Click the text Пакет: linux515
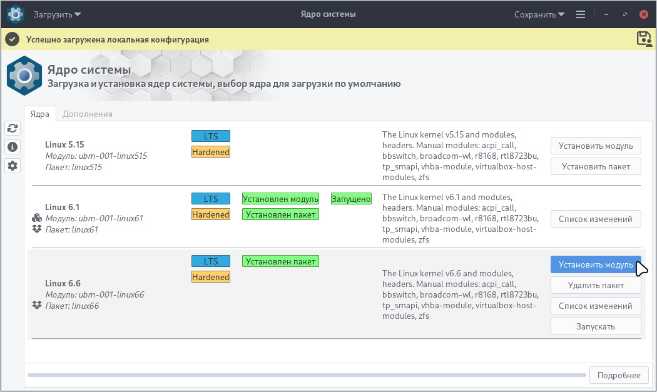The height and width of the screenshot is (392, 657). coord(73,167)
